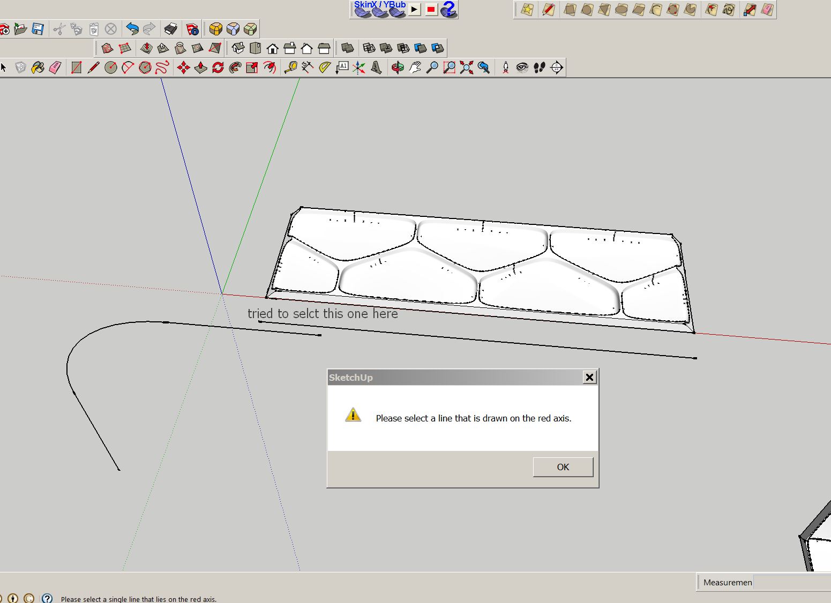Close the SketchUp warning dialog
This screenshot has width=831, height=603.
589,378
